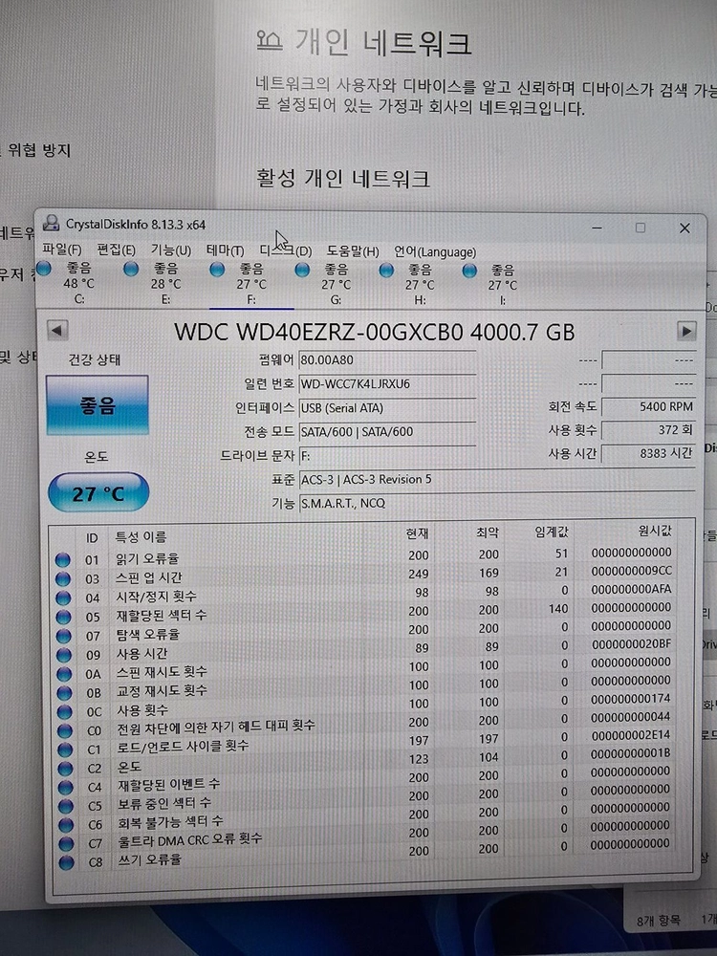Click the 현재 column header
The height and width of the screenshot is (956, 717).
418,533
